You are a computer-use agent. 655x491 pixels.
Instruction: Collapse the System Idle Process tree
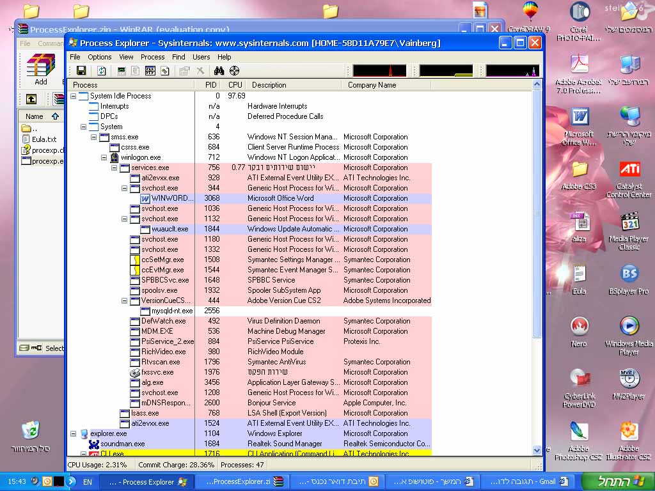tap(74, 96)
